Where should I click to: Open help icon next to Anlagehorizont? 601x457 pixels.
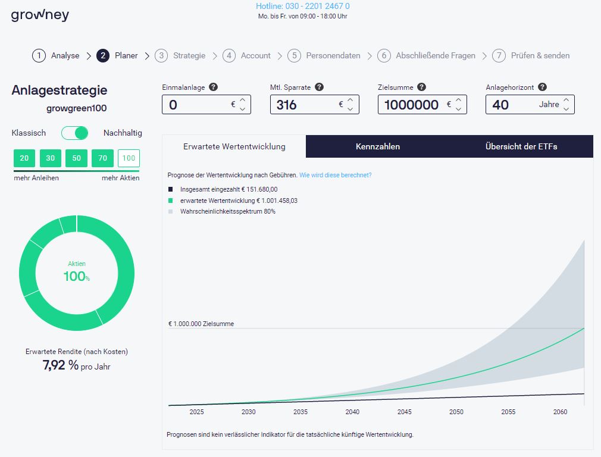542,87
